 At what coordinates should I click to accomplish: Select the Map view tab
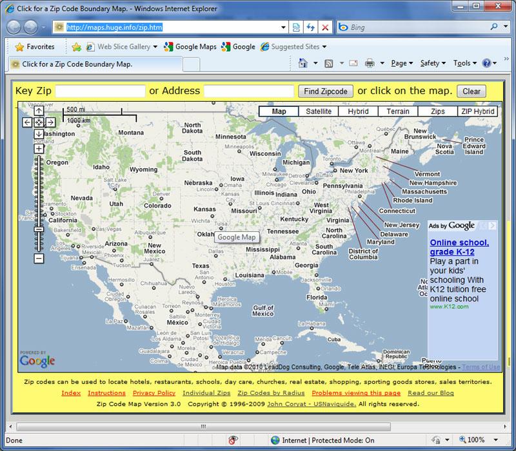tap(279, 111)
